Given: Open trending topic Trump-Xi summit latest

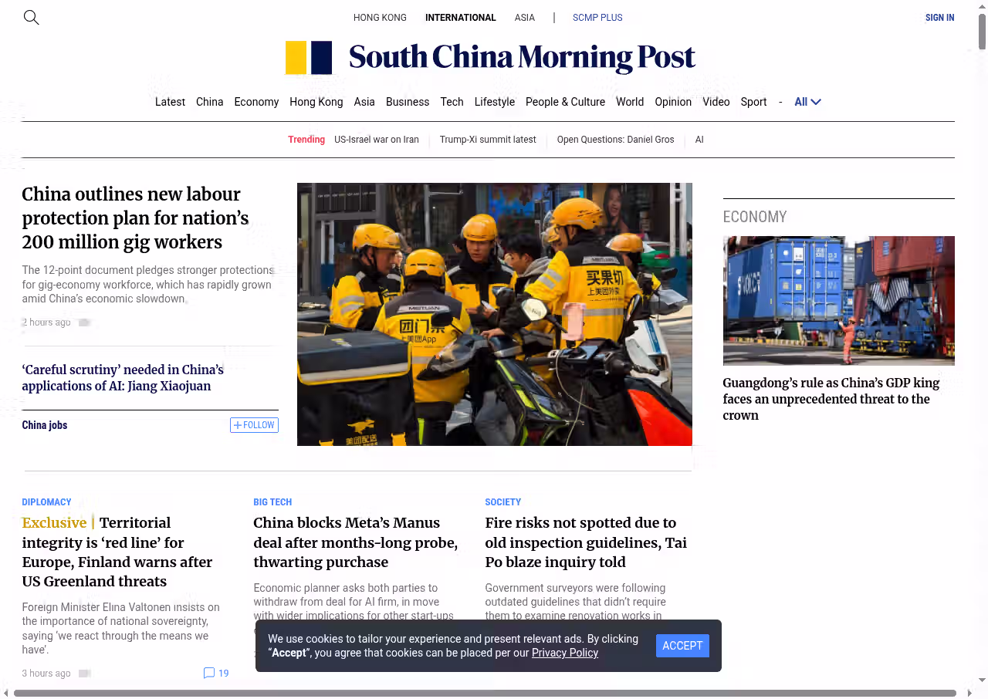Looking at the screenshot, I should [488, 140].
